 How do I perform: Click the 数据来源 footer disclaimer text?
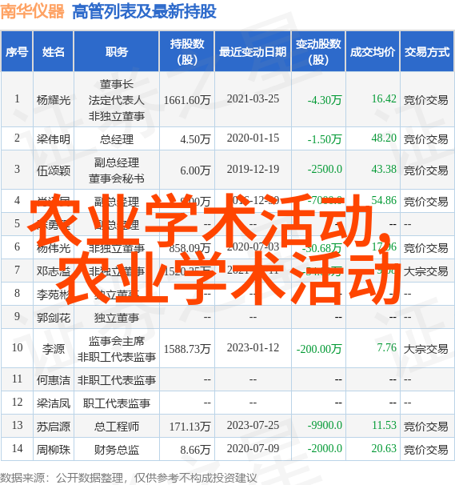[x=129, y=478]
